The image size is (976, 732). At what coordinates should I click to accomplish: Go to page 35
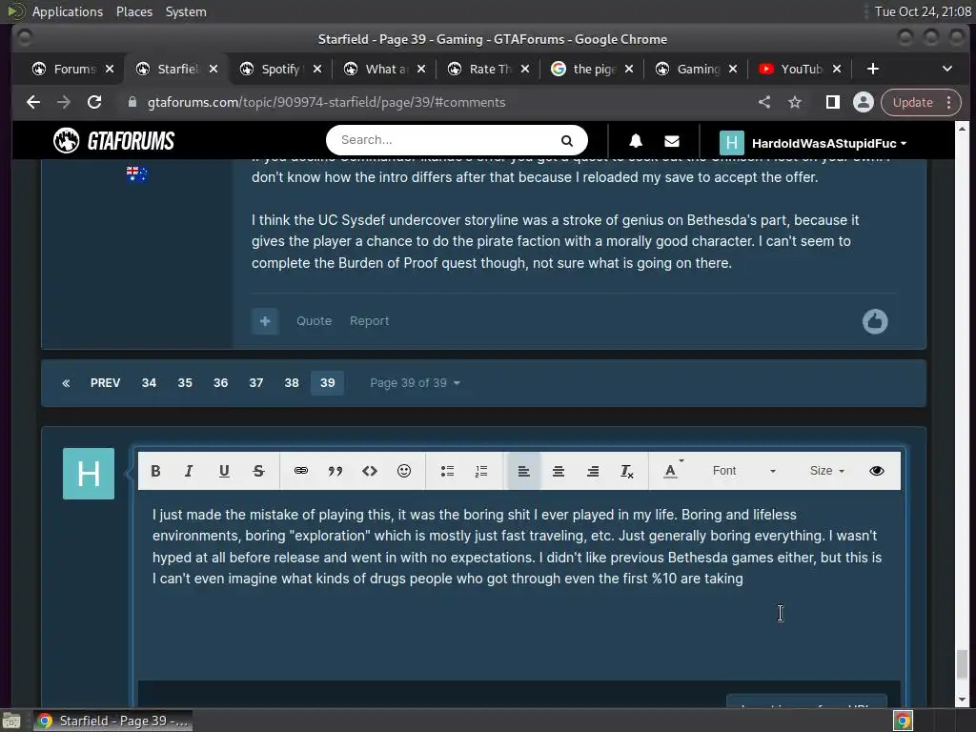185,383
